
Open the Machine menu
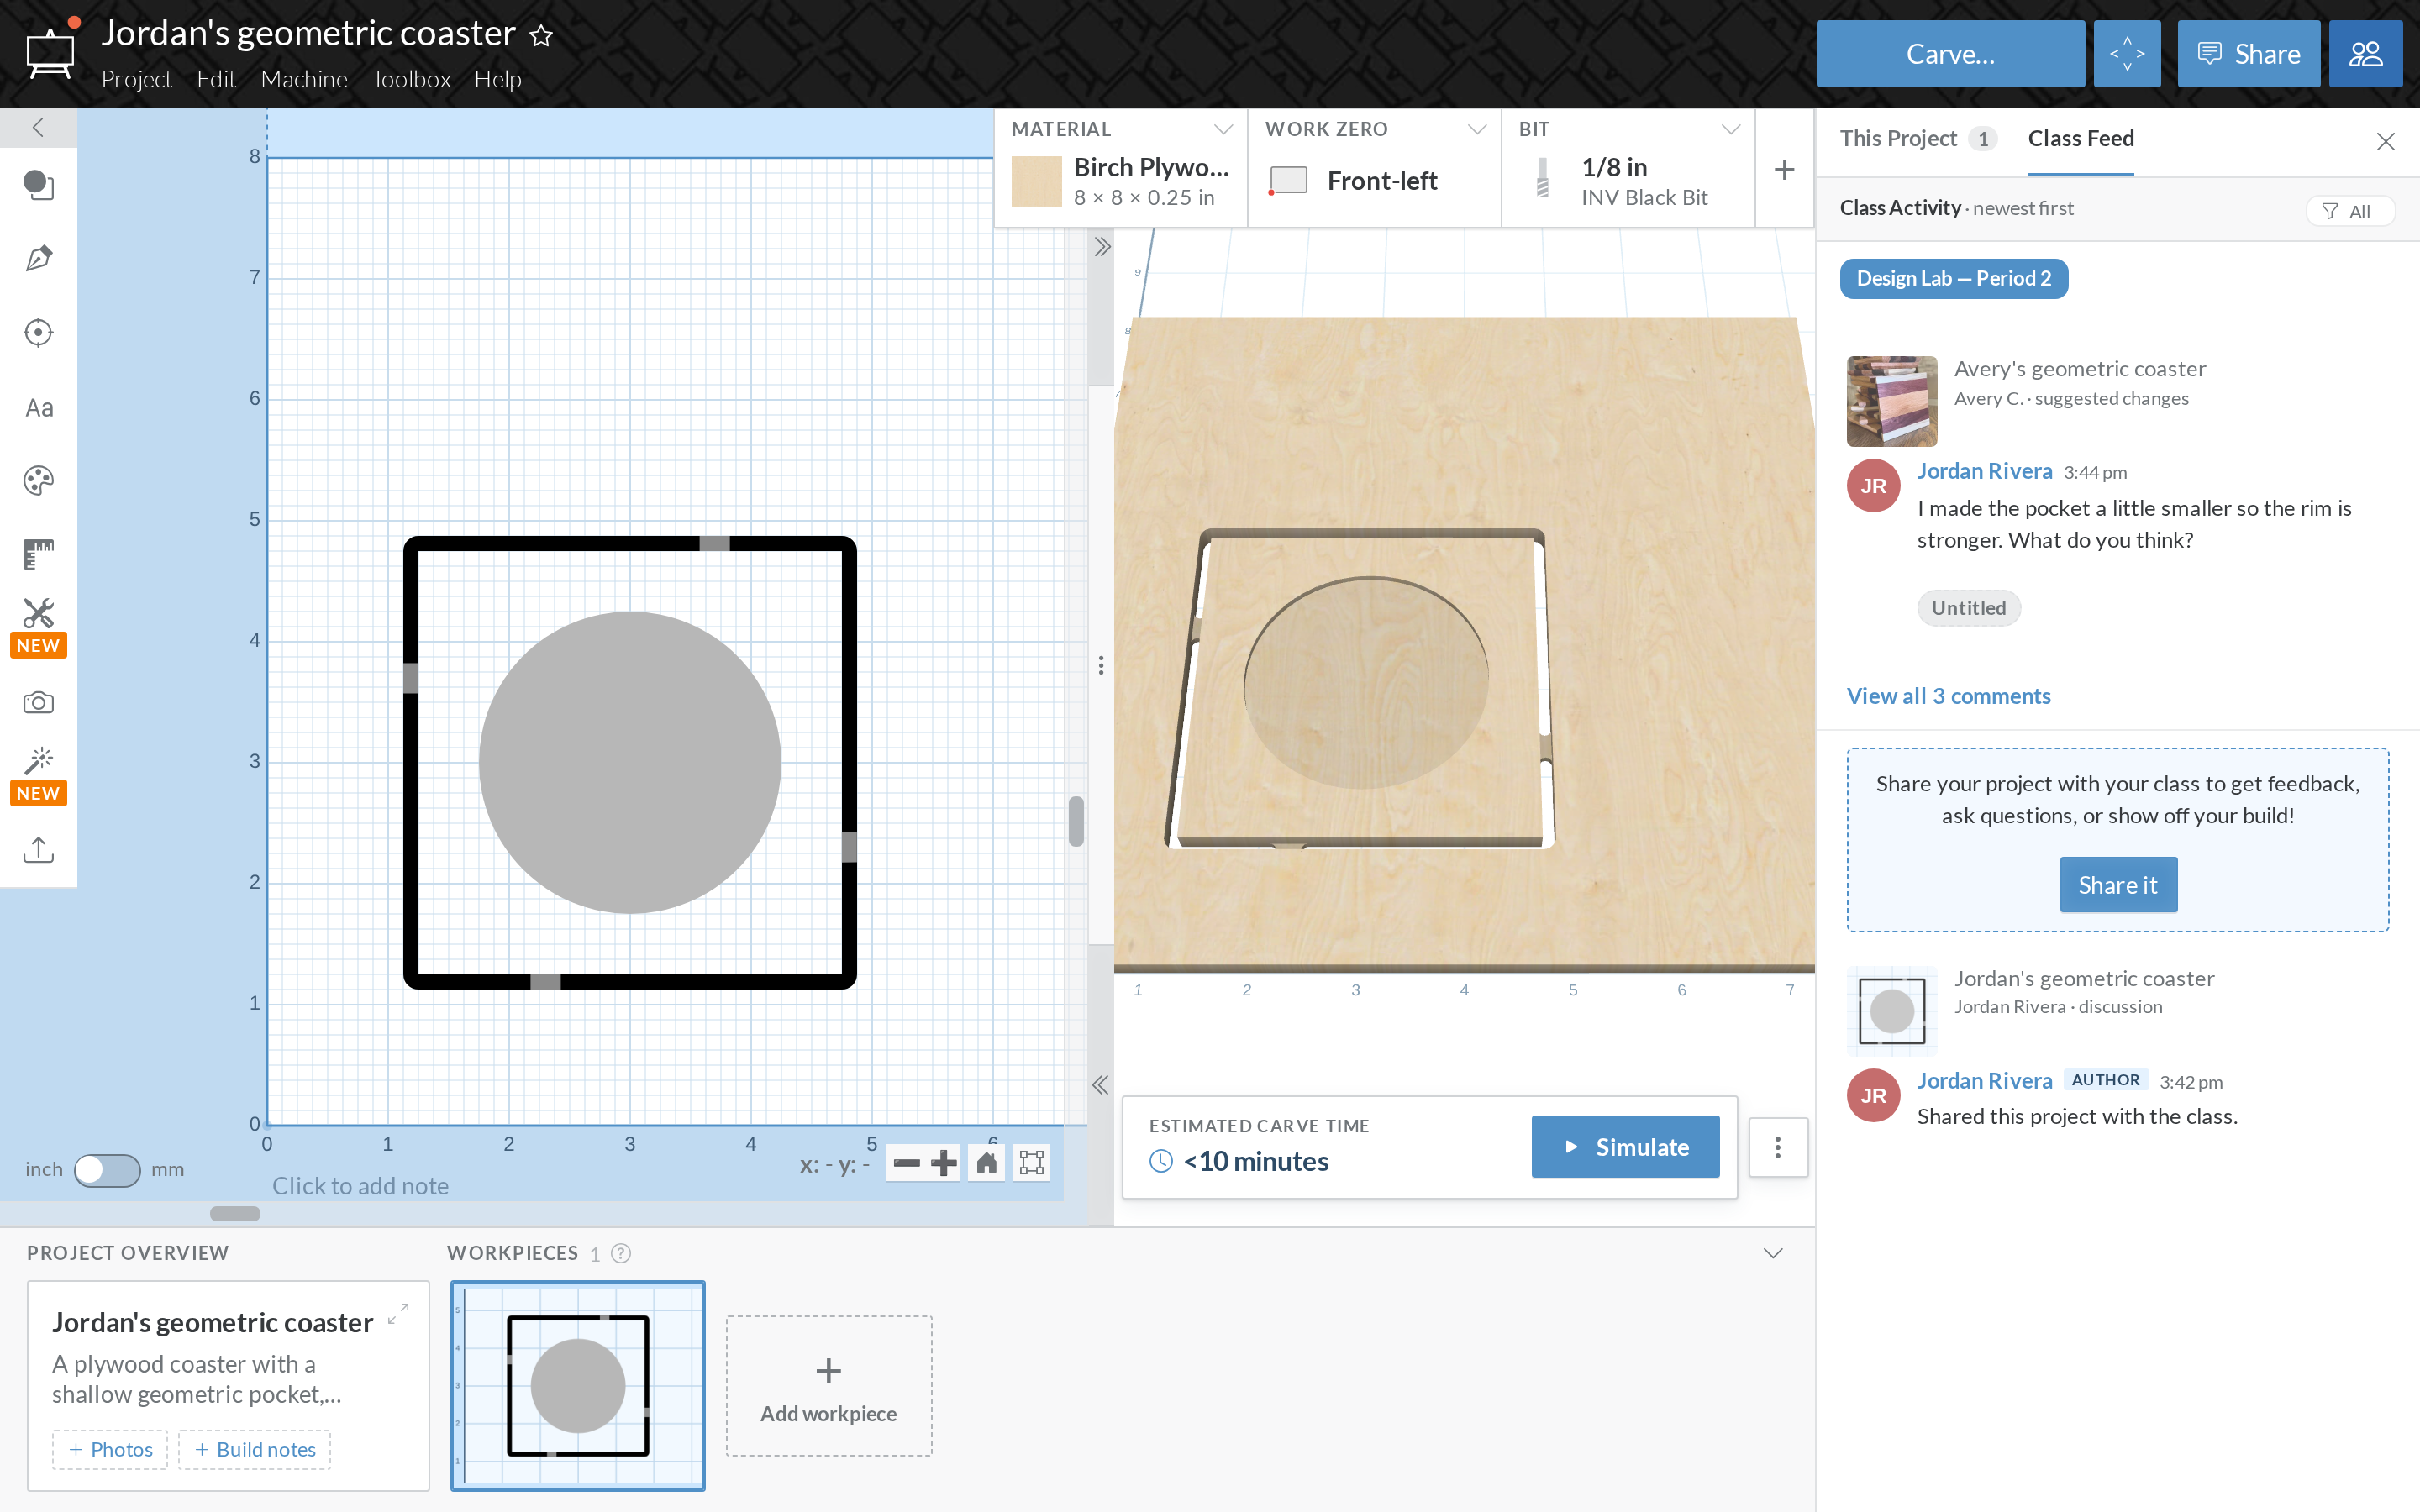coord(304,79)
